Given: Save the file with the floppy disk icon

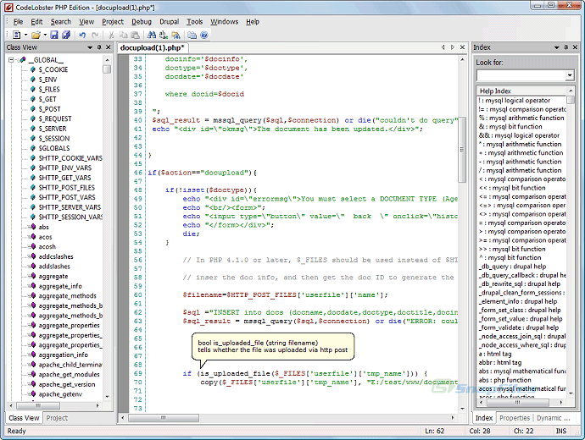Looking at the screenshot, I should [x=54, y=35].
